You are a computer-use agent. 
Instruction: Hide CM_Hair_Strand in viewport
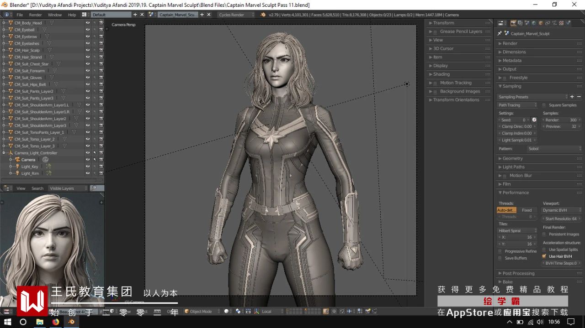87,57
